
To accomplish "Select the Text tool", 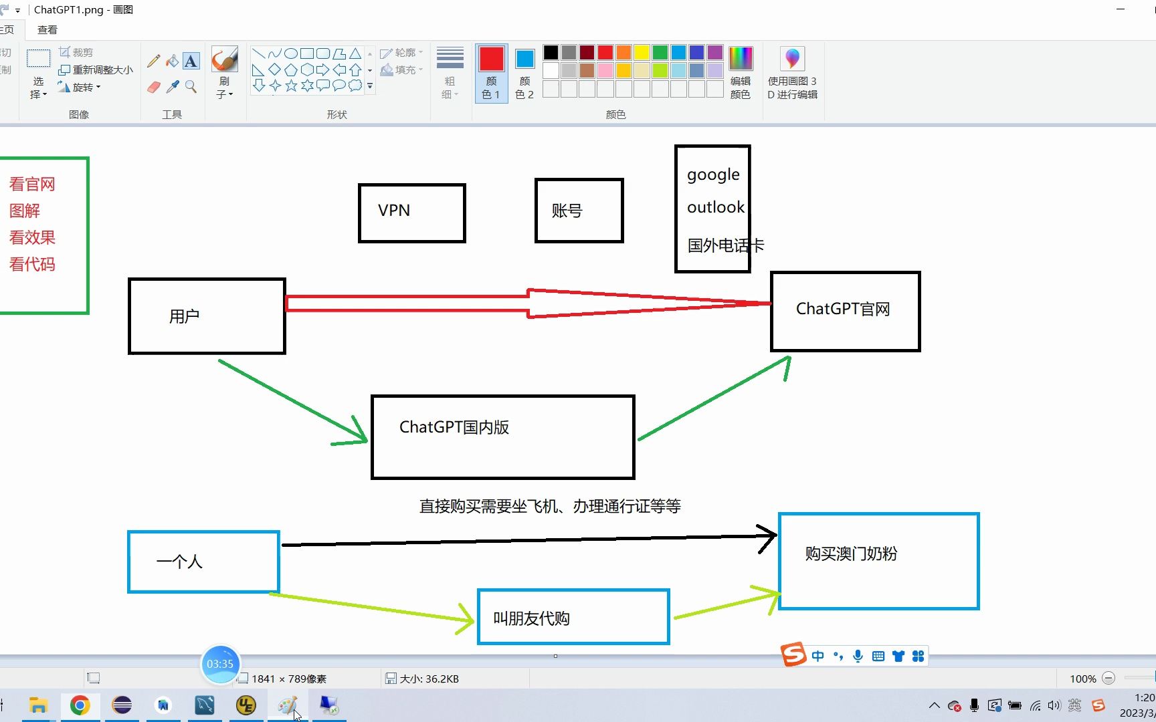I will tap(191, 61).
